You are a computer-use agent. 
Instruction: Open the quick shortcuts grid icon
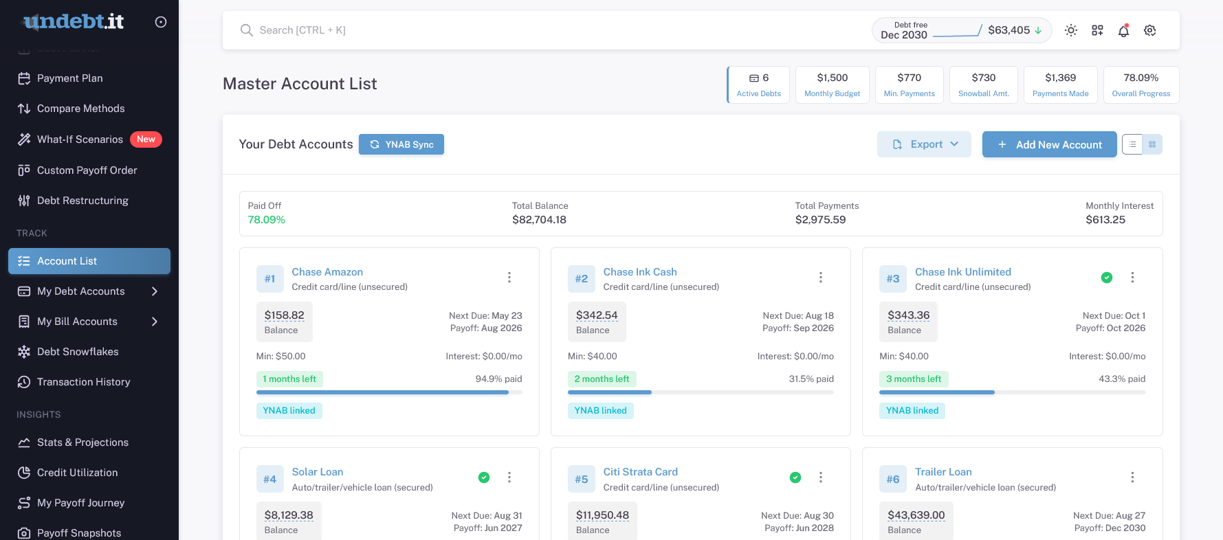(x=1097, y=30)
